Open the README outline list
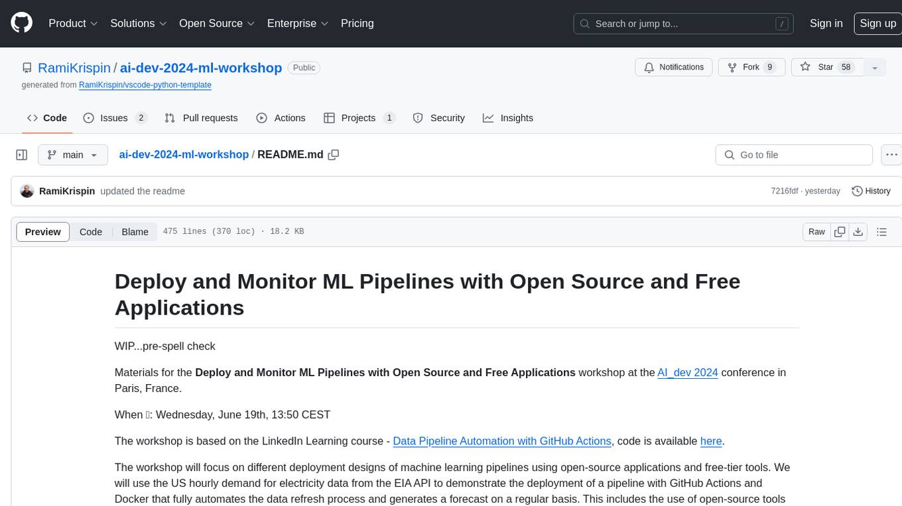Screen dimensions: 902x506 pos(881,232)
